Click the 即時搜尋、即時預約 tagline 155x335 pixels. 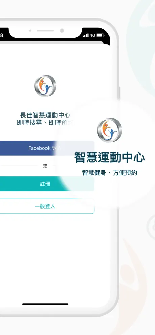(x=45, y=123)
